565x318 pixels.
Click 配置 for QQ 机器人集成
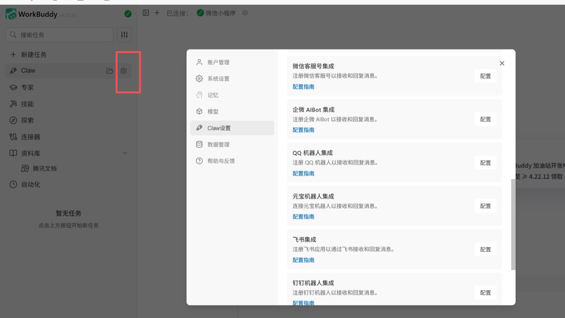click(486, 163)
